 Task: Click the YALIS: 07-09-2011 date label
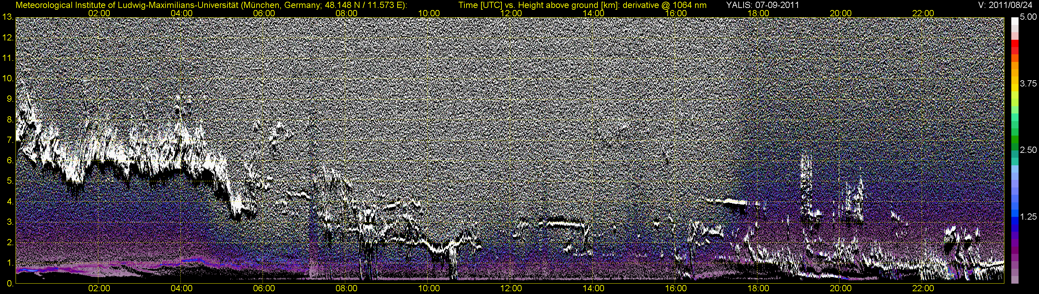[762, 5]
